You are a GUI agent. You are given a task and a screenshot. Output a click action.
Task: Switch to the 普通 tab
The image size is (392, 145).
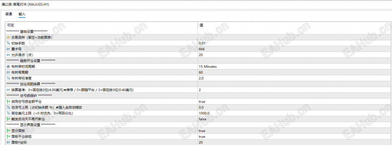9,14
